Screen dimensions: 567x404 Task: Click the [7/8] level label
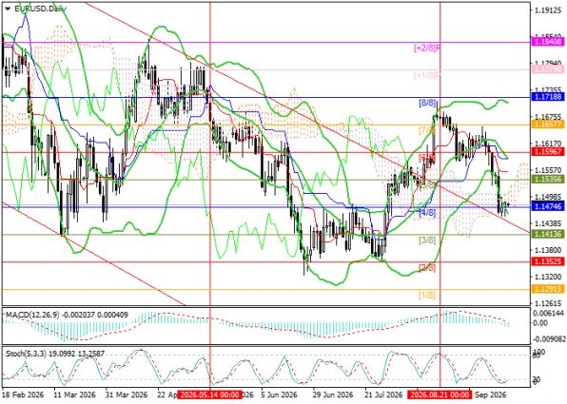click(427, 130)
